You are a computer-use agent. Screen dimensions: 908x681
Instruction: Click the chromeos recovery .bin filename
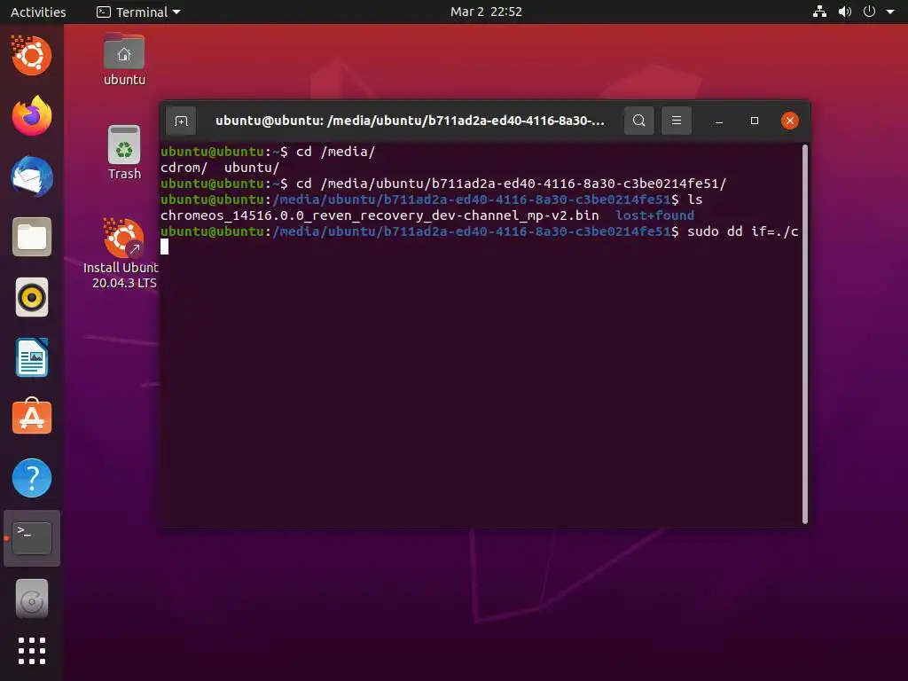380,215
